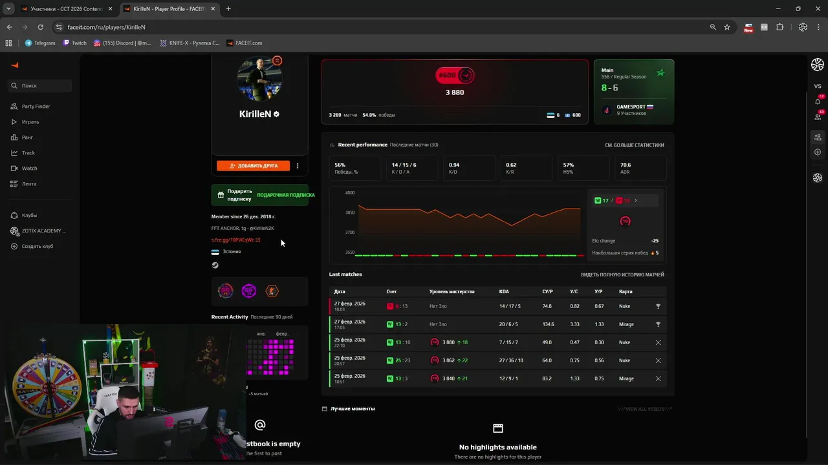Click the KirilleN profile avatar
This screenshot has width=828, height=465.
[259, 79]
